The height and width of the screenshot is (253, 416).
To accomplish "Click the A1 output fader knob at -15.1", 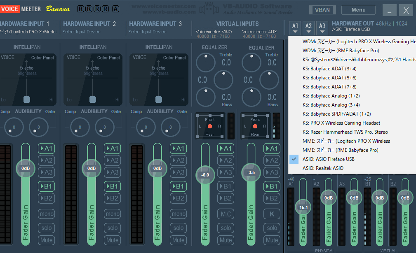I will click(x=303, y=207).
